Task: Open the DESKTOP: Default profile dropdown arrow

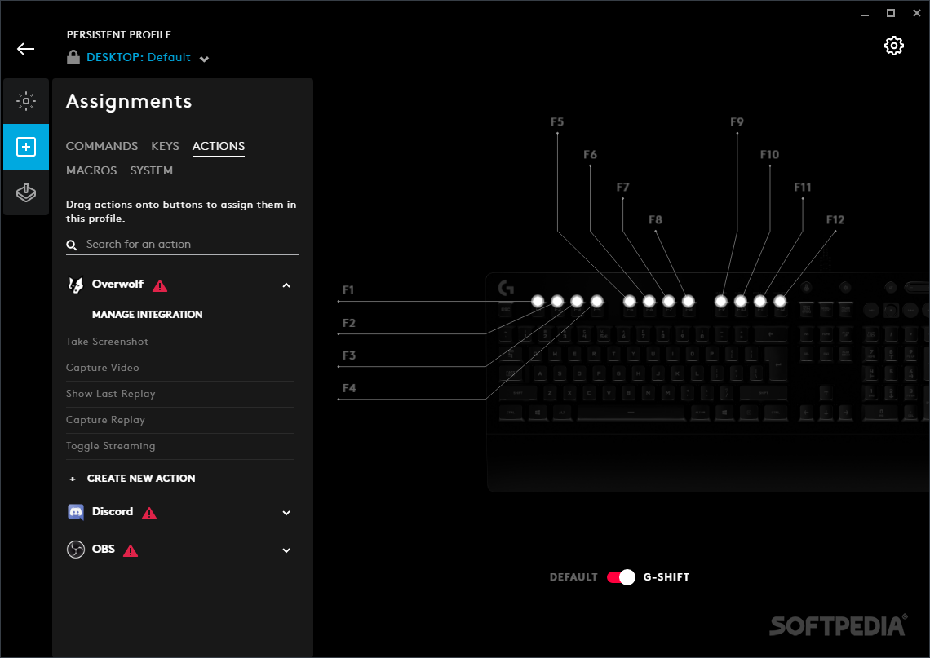Action: pos(204,59)
